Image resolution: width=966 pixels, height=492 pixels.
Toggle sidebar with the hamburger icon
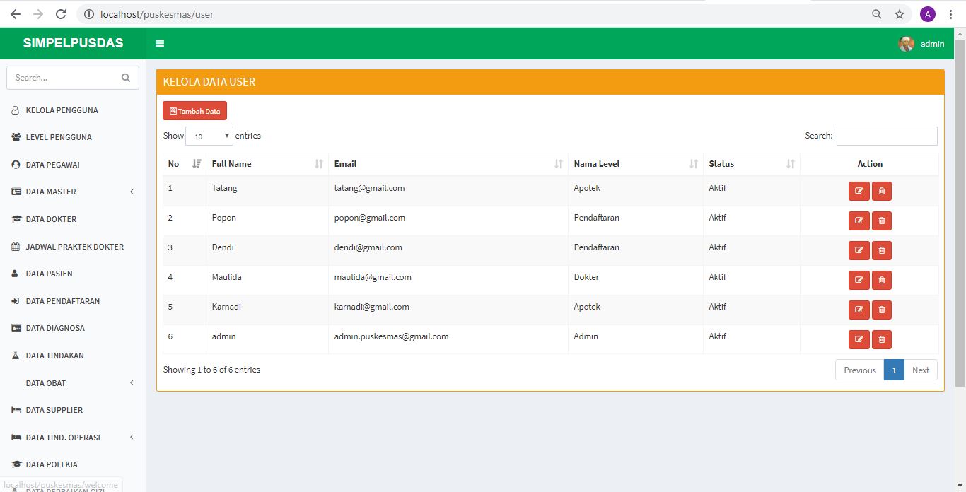(160, 44)
